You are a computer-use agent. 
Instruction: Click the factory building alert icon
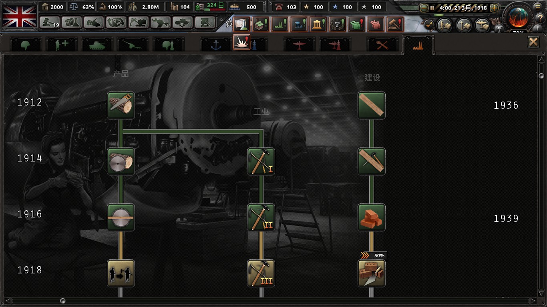point(261,24)
